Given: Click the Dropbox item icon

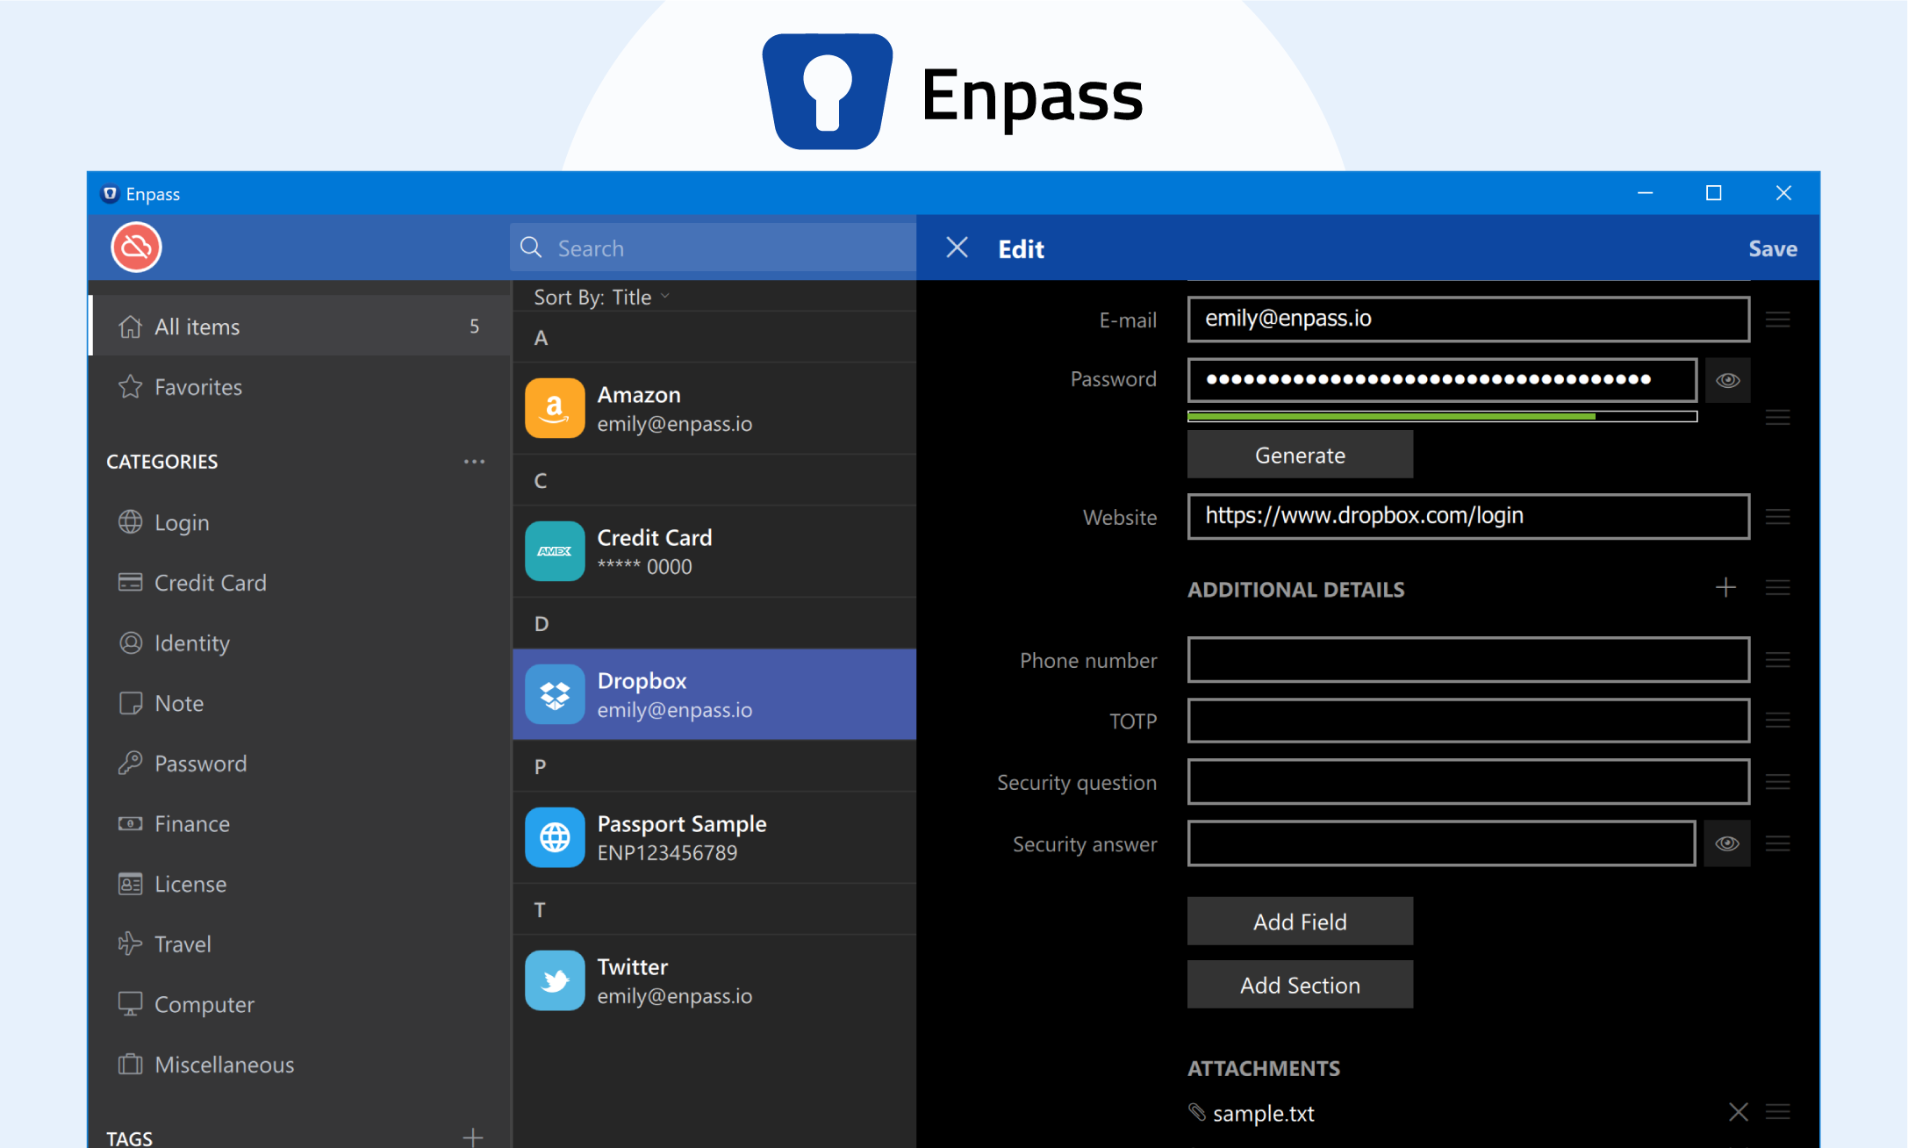Looking at the screenshot, I should pos(555,694).
